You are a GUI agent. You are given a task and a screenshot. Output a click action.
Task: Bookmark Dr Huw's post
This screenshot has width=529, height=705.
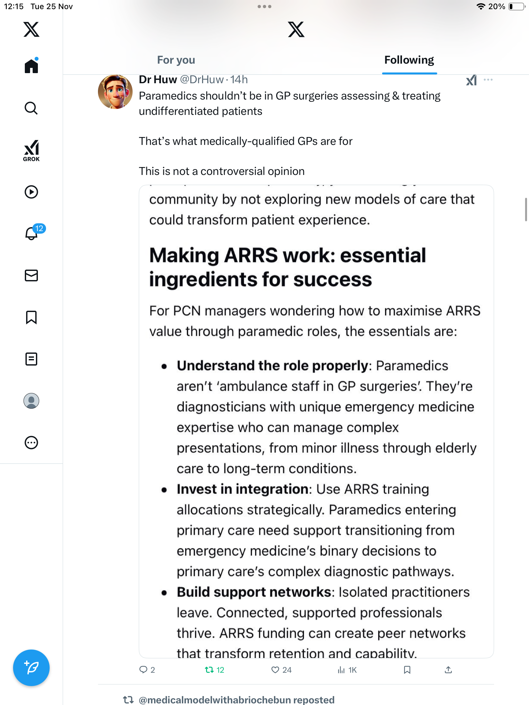point(407,670)
